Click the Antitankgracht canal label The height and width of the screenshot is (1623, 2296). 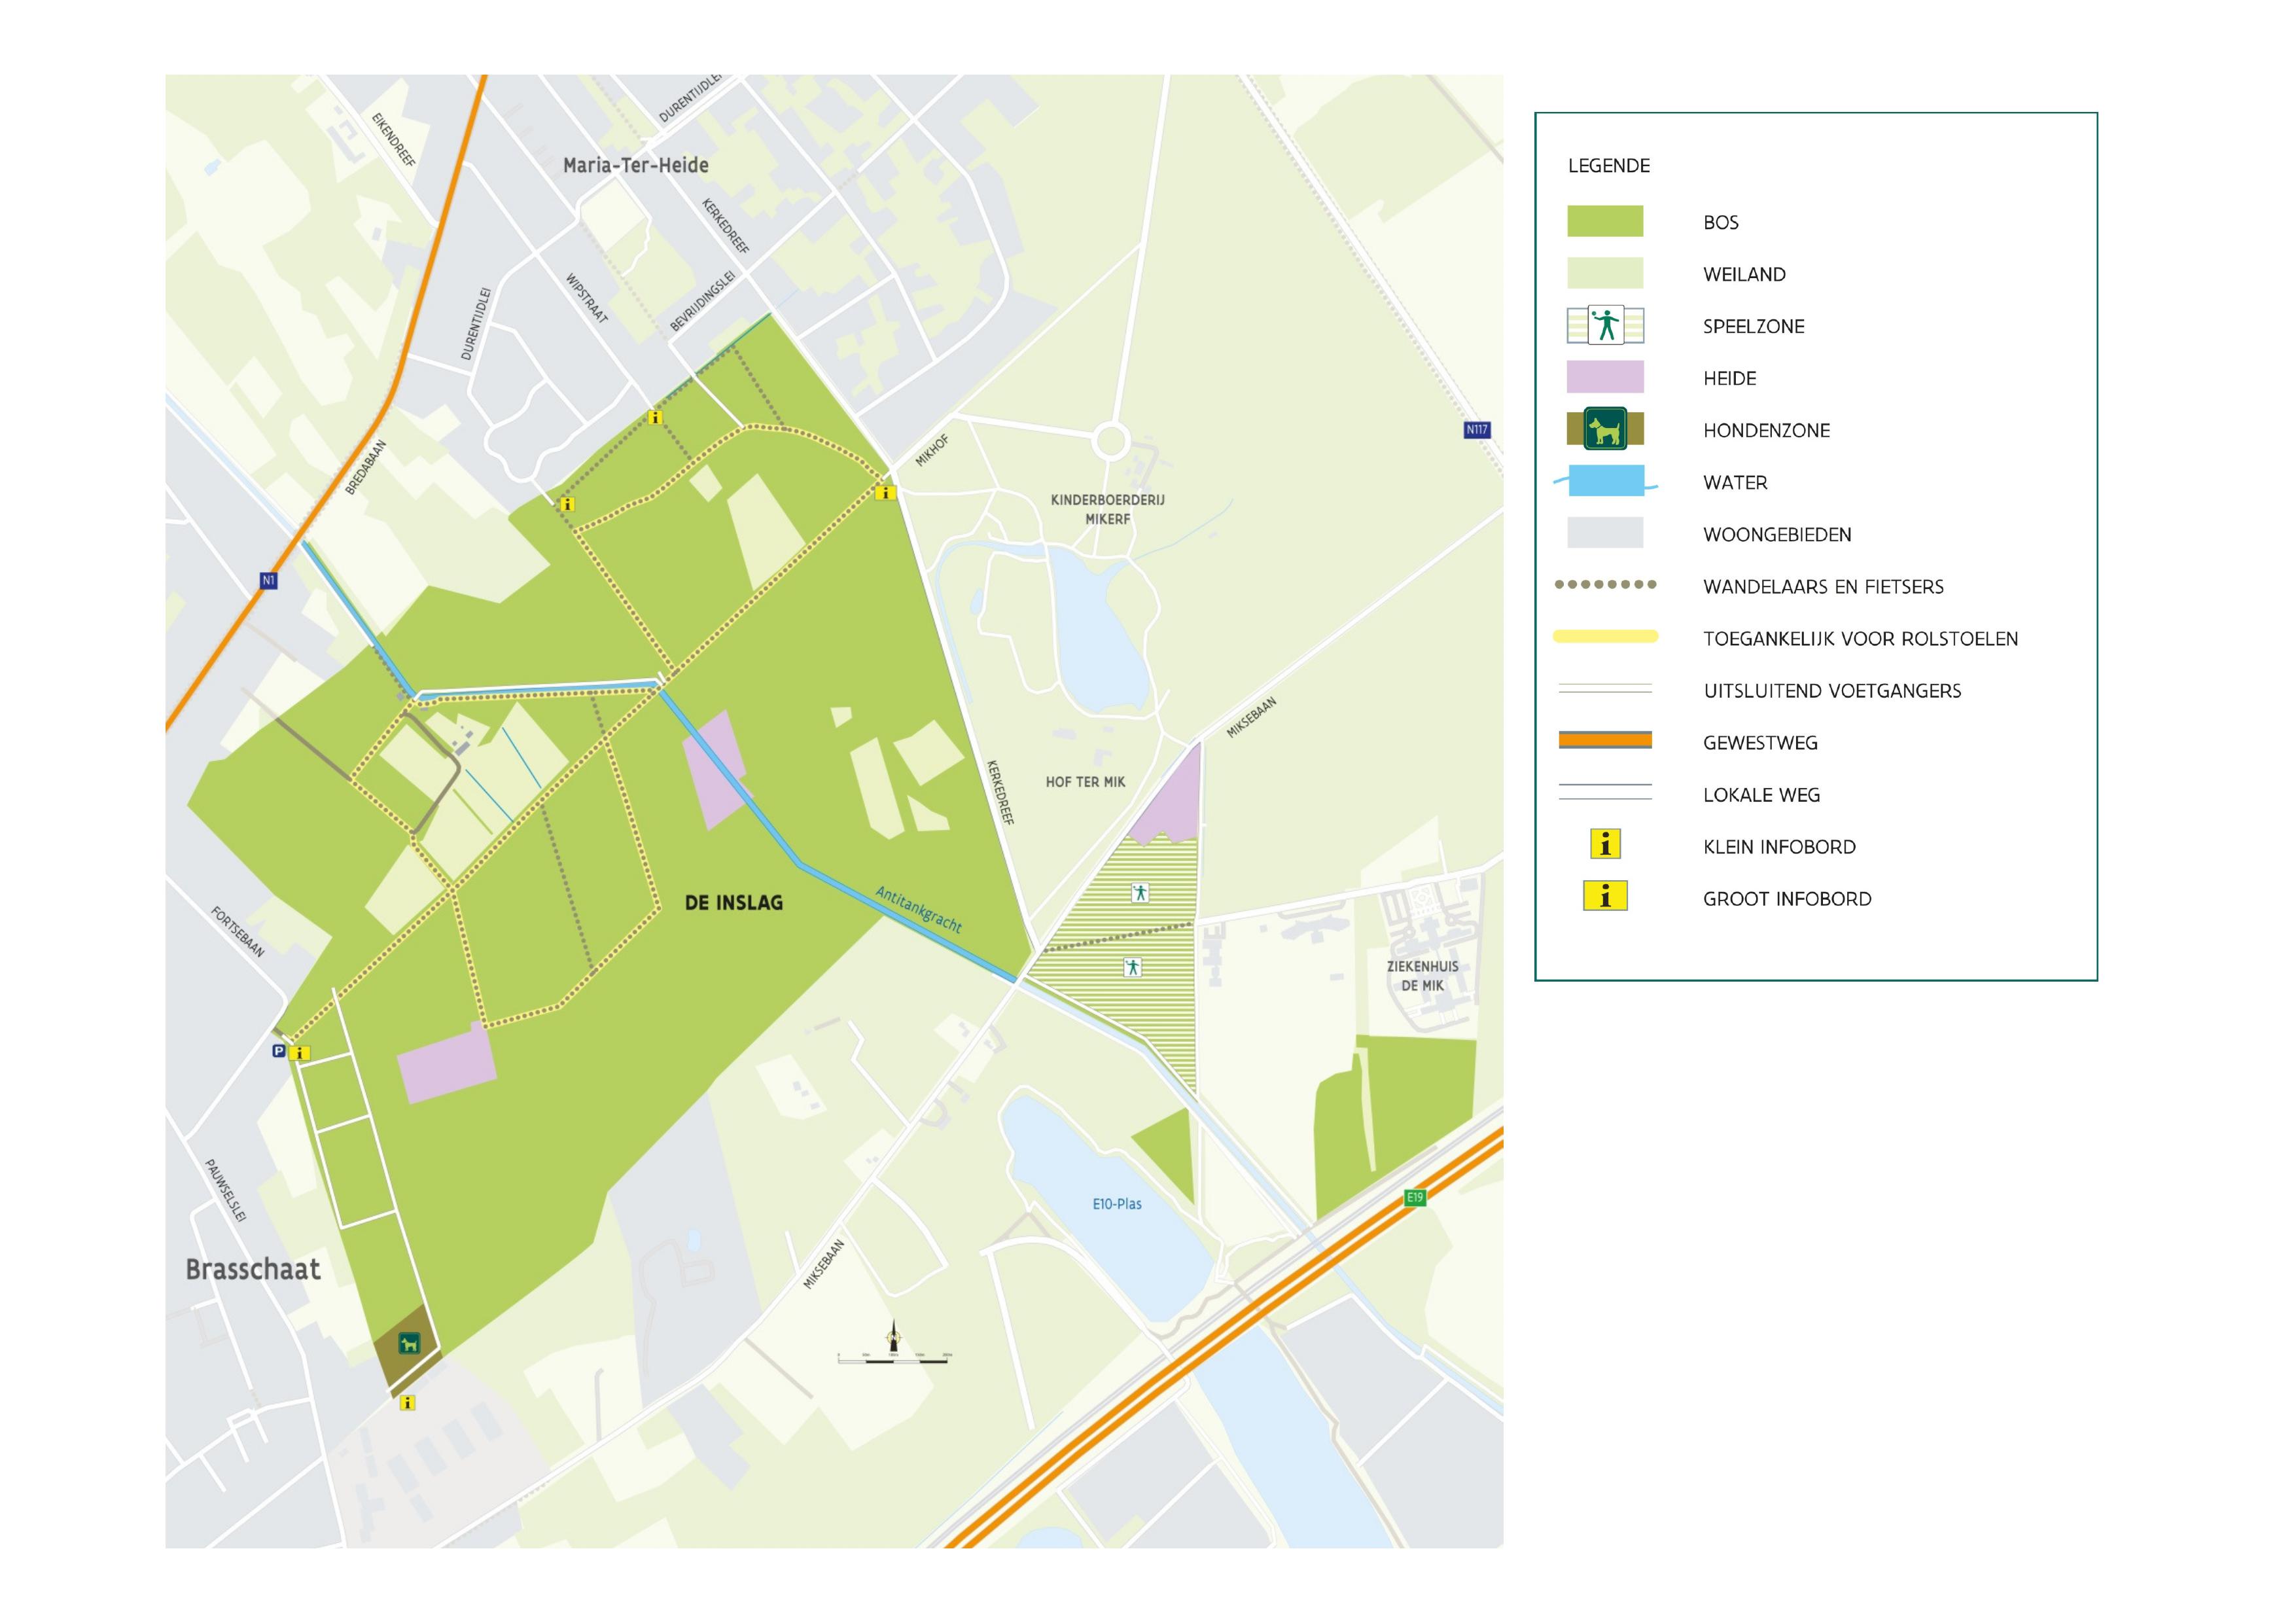pos(918,910)
